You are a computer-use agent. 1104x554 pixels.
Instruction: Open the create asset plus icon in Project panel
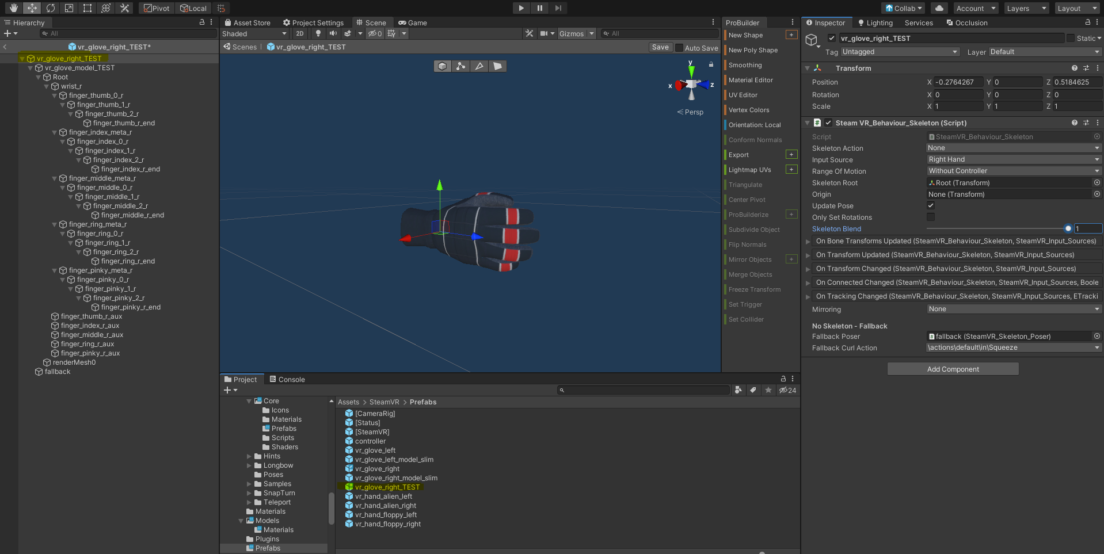pyautogui.click(x=227, y=390)
